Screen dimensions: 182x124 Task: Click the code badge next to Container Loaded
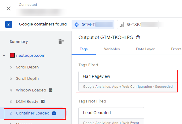[x=54, y=113]
